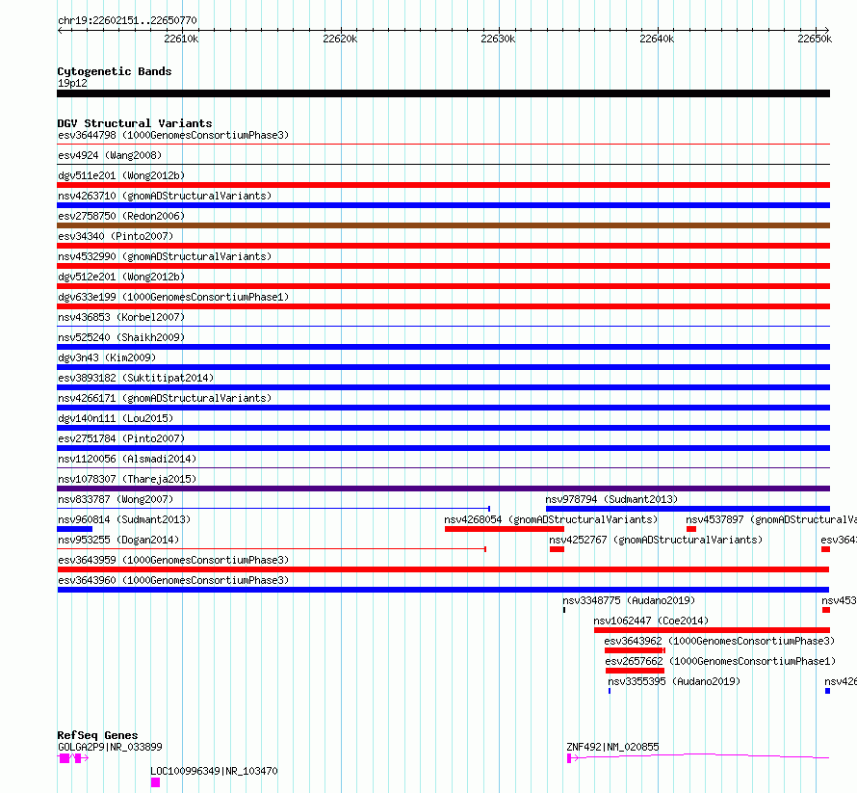The image size is (857, 793).
Task: Click the Cytogenetic Bands track title
Action: [115, 71]
